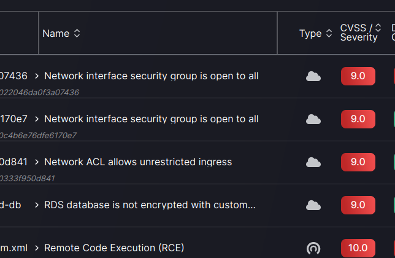Sort by CVSS / Severity arrows
Viewport: 395px width, 258px height.
378,28
